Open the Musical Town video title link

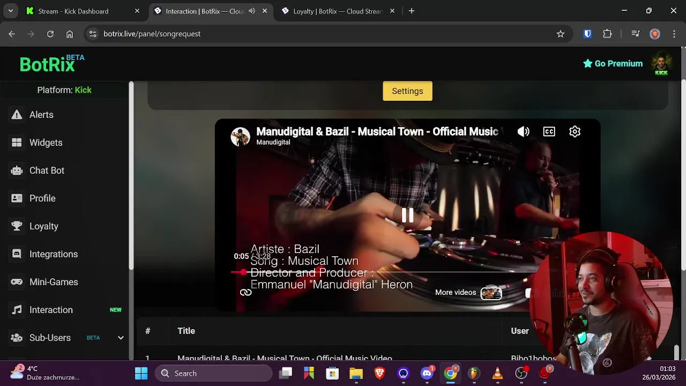[377, 131]
